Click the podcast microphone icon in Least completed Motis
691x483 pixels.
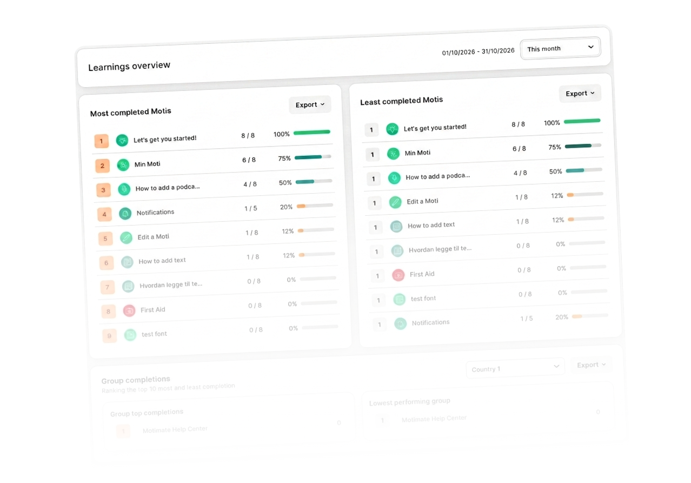point(394,178)
